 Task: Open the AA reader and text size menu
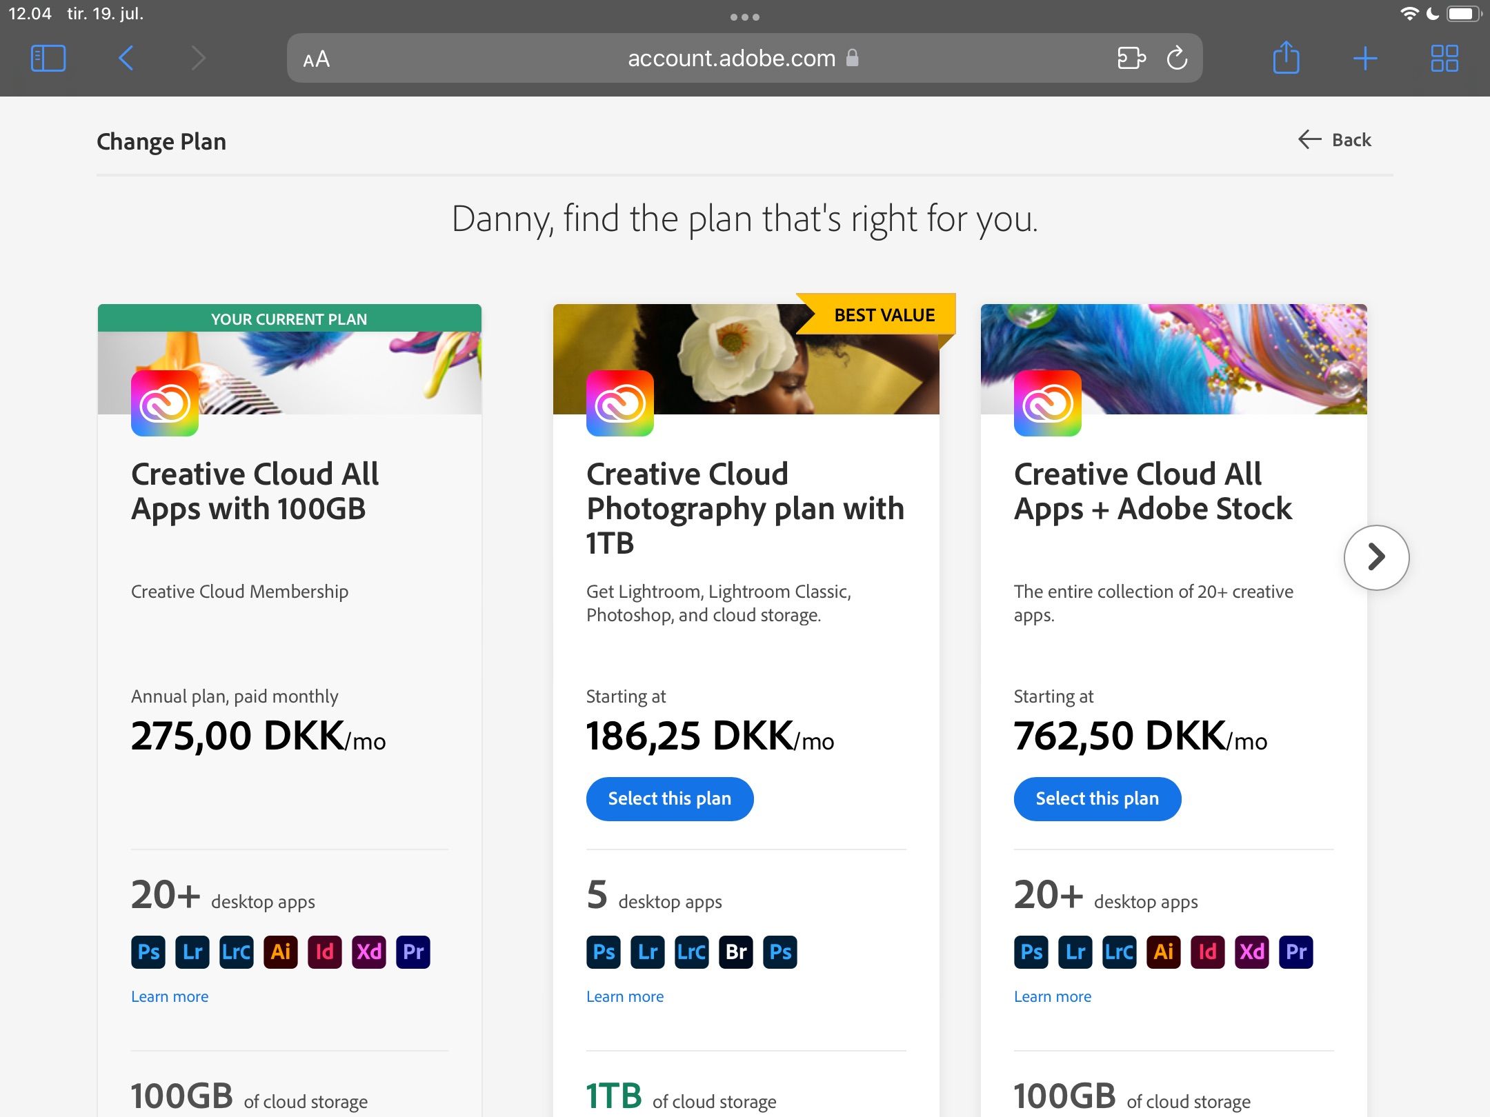point(317,59)
